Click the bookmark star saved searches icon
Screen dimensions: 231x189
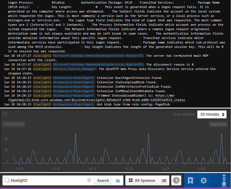pyautogui.click(x=190, y=180)
